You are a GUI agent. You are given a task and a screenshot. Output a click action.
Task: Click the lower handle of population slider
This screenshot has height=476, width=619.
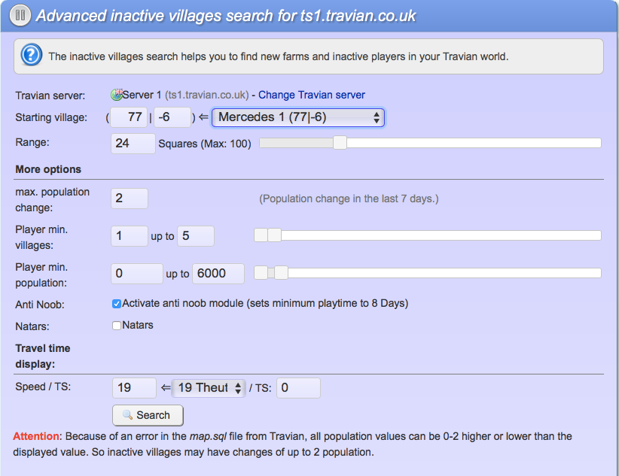click(x=261, y=273)
